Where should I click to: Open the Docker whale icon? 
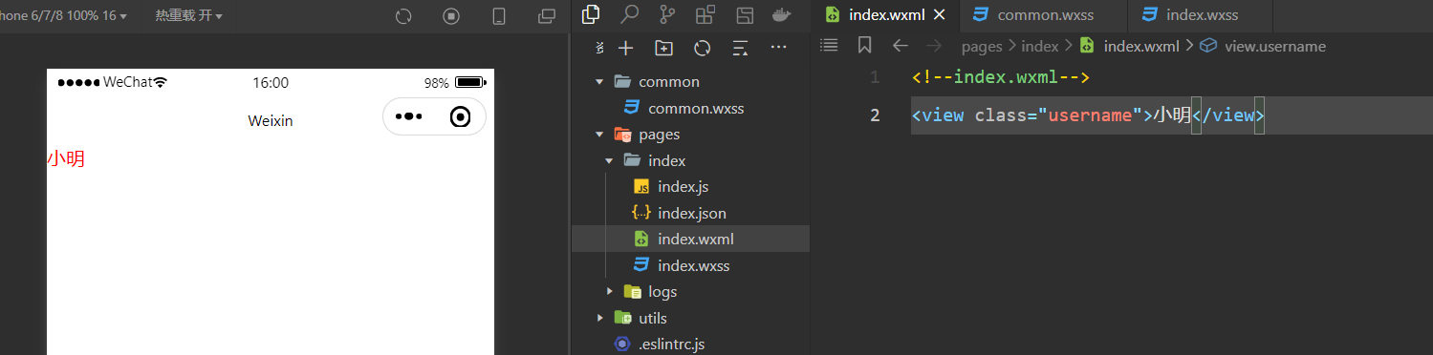coord(782,15)
